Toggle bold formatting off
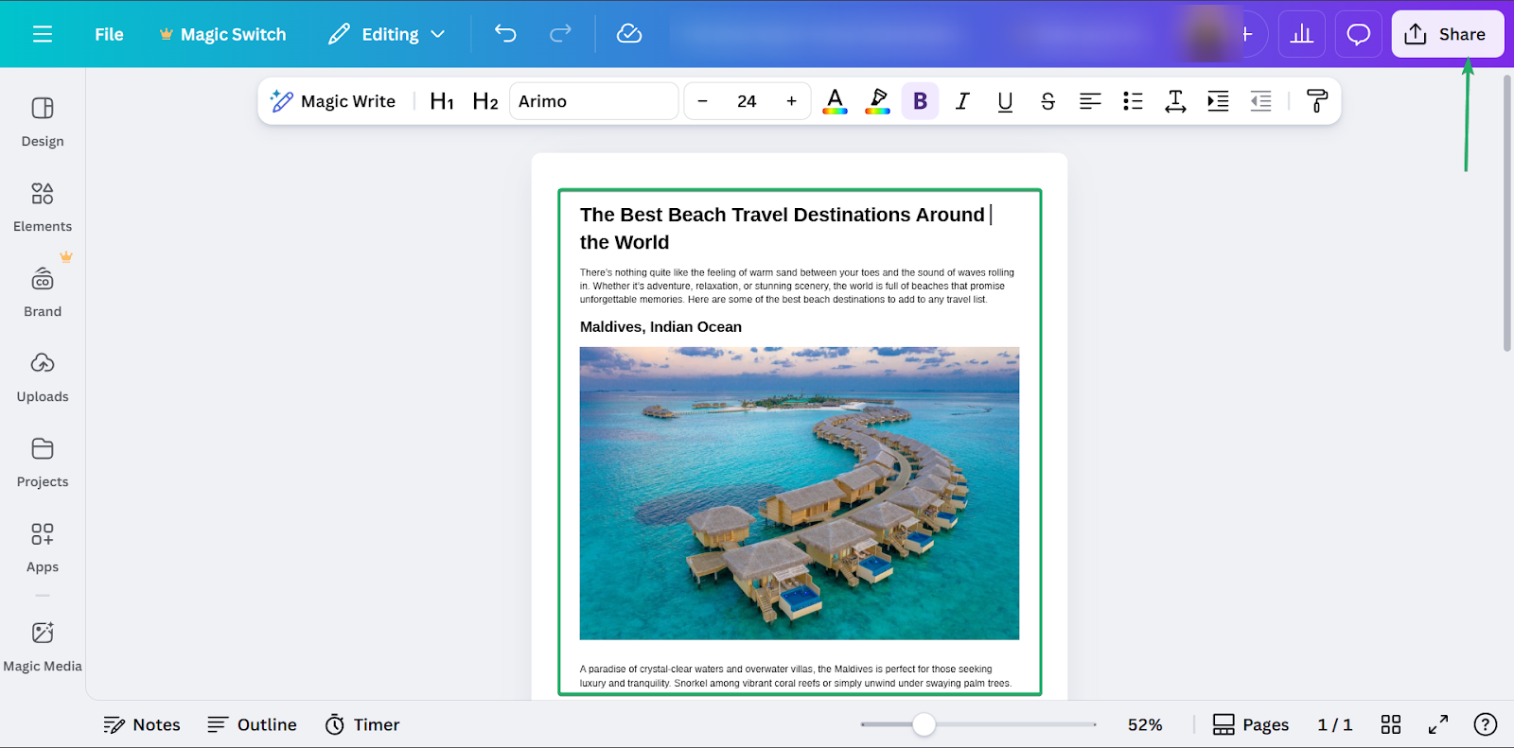The image size is (1514, 748). [920, 101]
